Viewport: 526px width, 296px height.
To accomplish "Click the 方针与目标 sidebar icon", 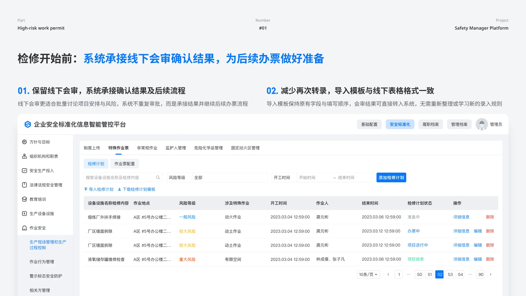I will pyautogui.click(x=24, y=142).
